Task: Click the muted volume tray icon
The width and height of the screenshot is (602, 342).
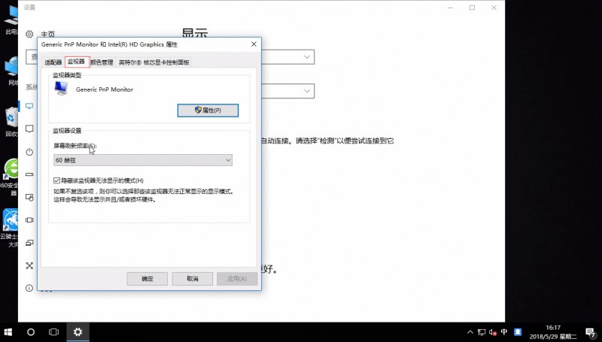Action: [x=493, y=332]
